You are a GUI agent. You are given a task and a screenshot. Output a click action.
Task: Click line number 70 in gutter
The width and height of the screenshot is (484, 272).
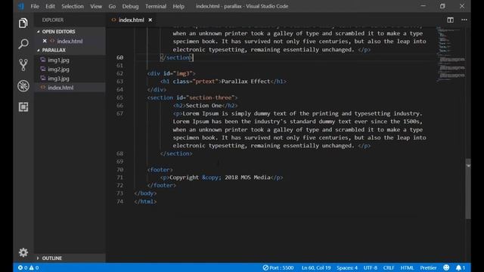pyautogui.click(x=119, y=169)
